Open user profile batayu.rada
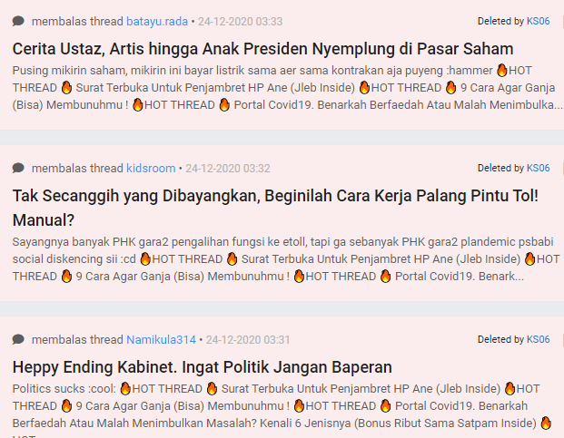 [x=157, y=22]
